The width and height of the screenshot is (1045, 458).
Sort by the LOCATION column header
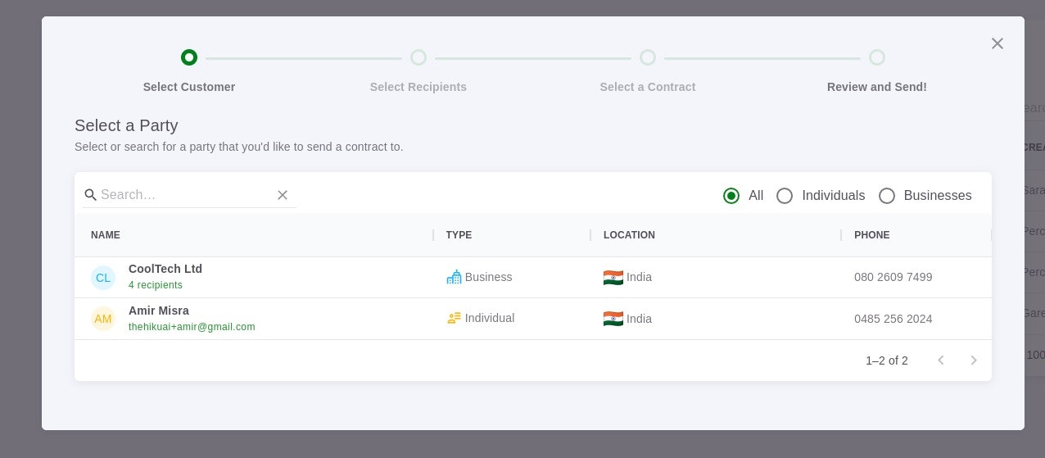629,235
